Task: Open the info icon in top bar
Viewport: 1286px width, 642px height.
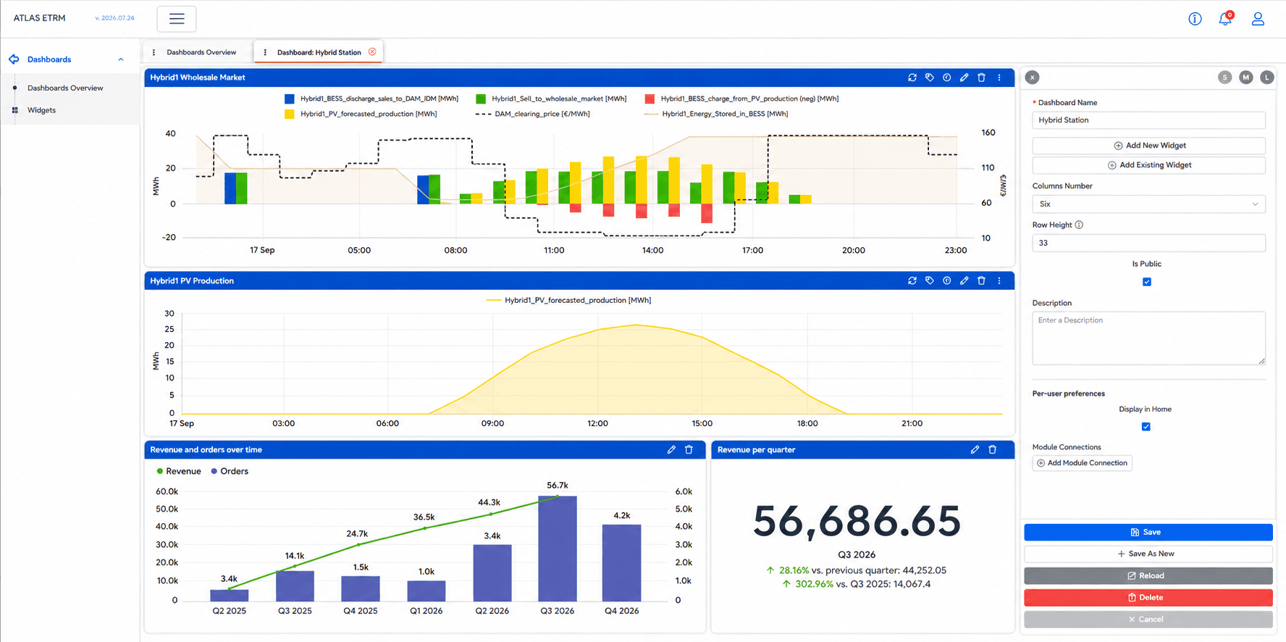Action: pos(1195,19)
